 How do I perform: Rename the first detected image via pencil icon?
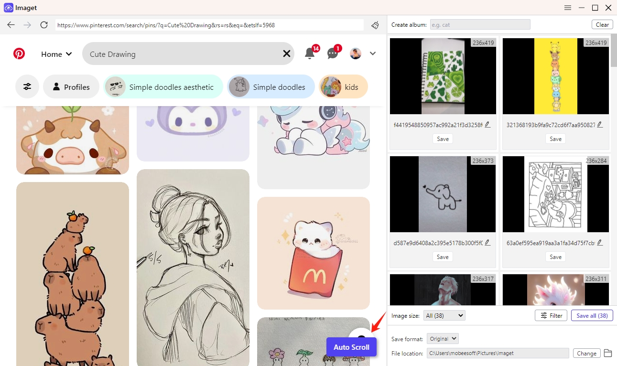[487, 124]
